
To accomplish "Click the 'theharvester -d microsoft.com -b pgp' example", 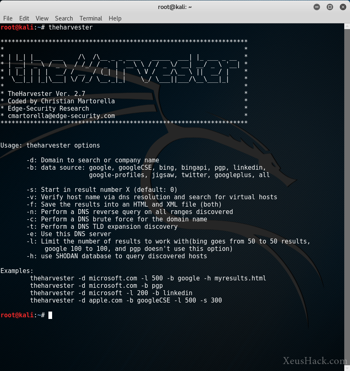I will point(96,286).
